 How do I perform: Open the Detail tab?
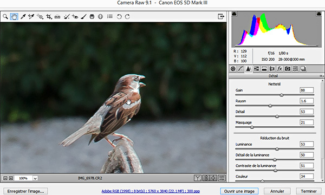point(248,69)
